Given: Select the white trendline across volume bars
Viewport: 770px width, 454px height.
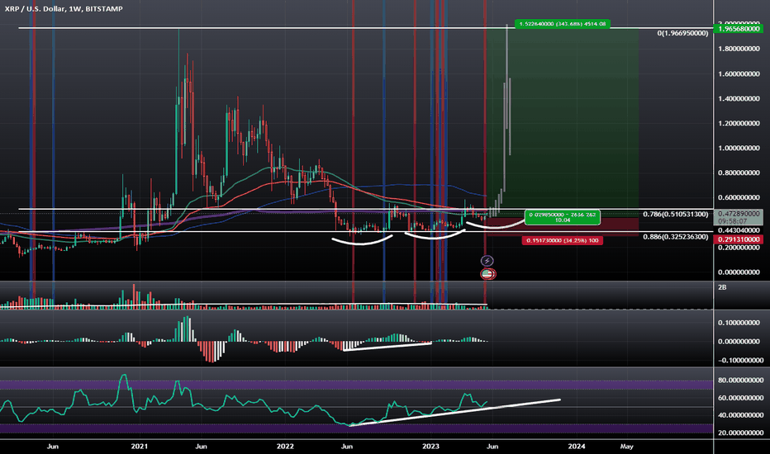Looking at the screenshot, I should point(245,305).
